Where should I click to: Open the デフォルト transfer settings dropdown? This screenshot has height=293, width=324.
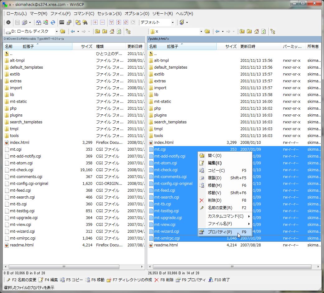pos(173,22)
